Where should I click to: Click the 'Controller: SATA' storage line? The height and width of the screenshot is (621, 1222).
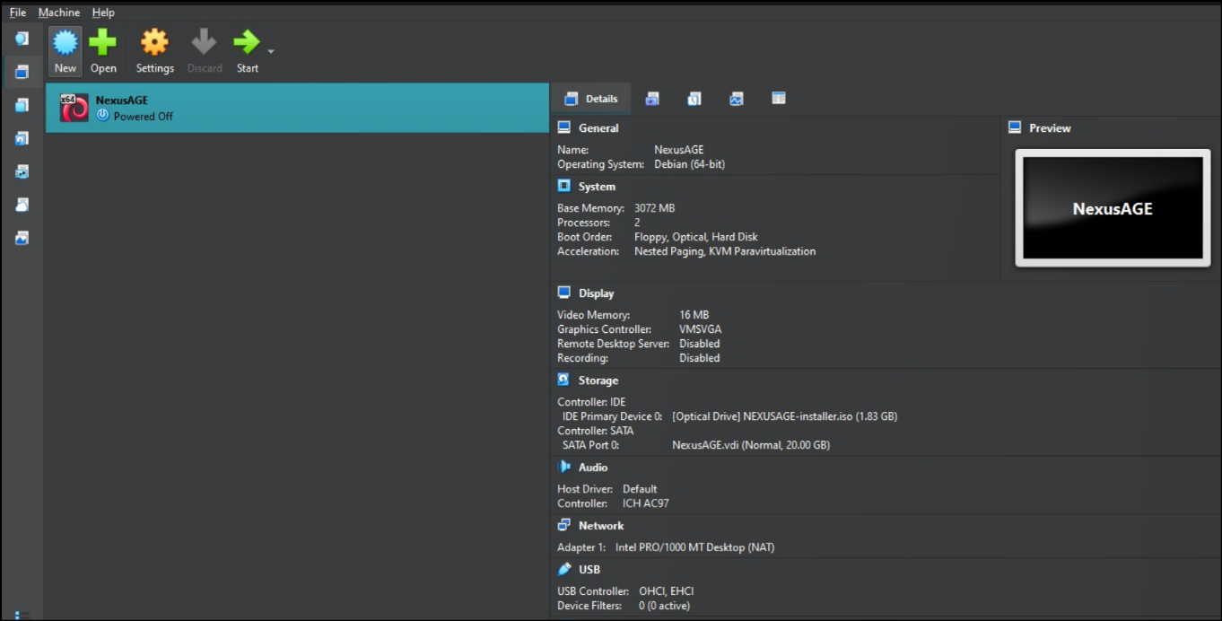click(x=596, y=431)
